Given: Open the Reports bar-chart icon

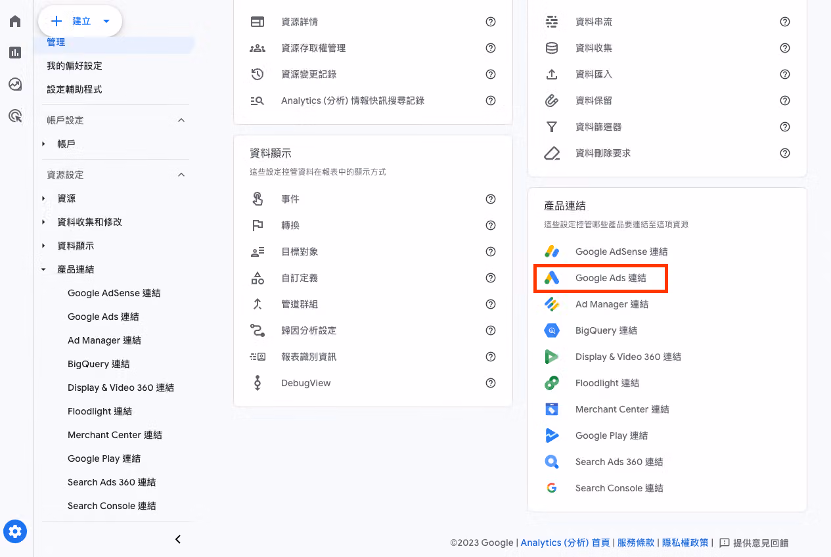Looking at the screenshot, I should pos(15,53).
